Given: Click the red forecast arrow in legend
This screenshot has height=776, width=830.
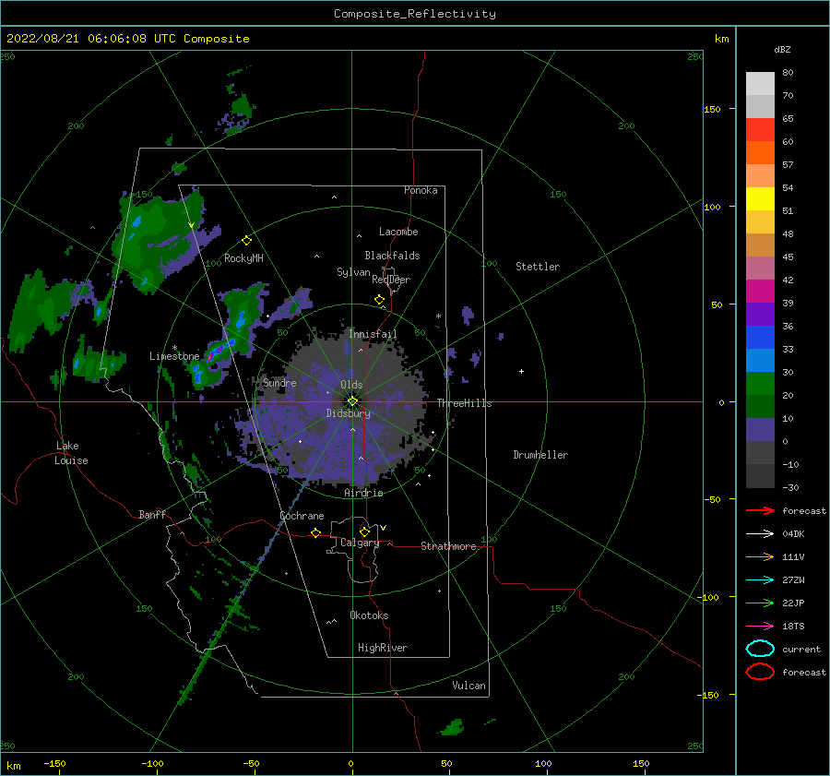Looking at the screenshot, I should (x=760, y=510).
